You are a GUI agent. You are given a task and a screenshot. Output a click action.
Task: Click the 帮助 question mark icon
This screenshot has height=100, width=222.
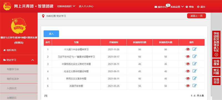point(186,7)
